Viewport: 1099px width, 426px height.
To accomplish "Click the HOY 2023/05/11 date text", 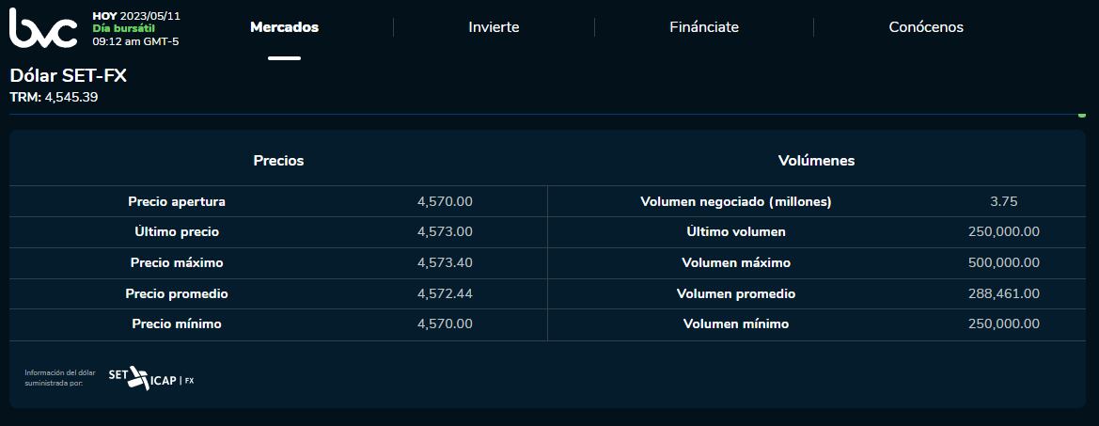I will coord(134,16).
